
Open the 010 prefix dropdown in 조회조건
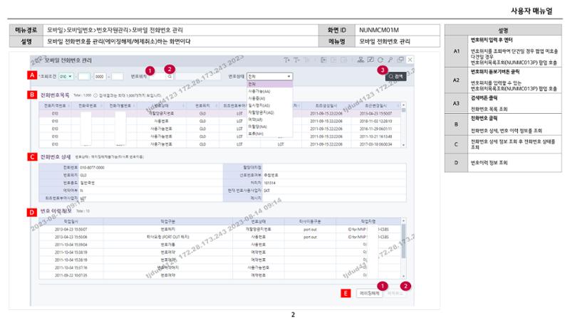click(66, 77)
